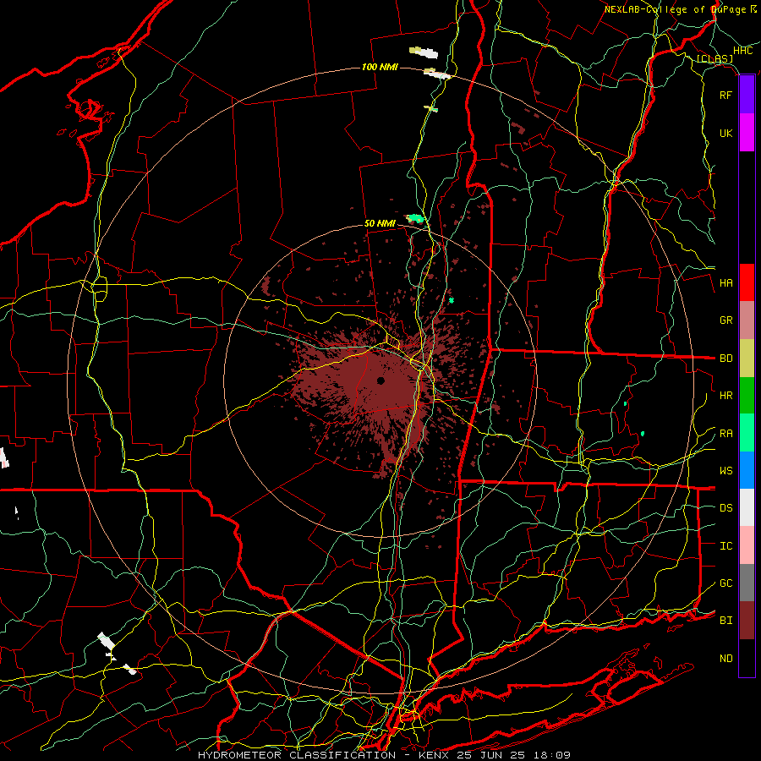Click the ND legend label text

[x=725, y=659]
